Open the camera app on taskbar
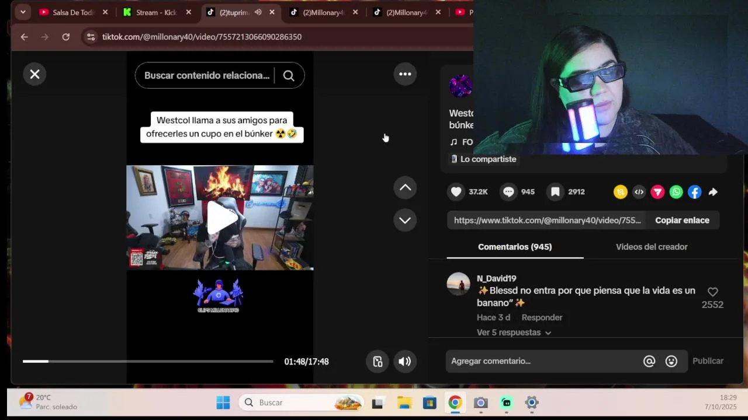 [x=481, y=402]
